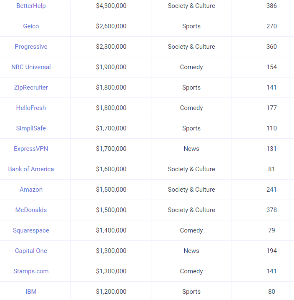Image resolution: width=294 pixels, height=300 pixels.
Task: Select the McDonalds link
Action: click(31, 210)
